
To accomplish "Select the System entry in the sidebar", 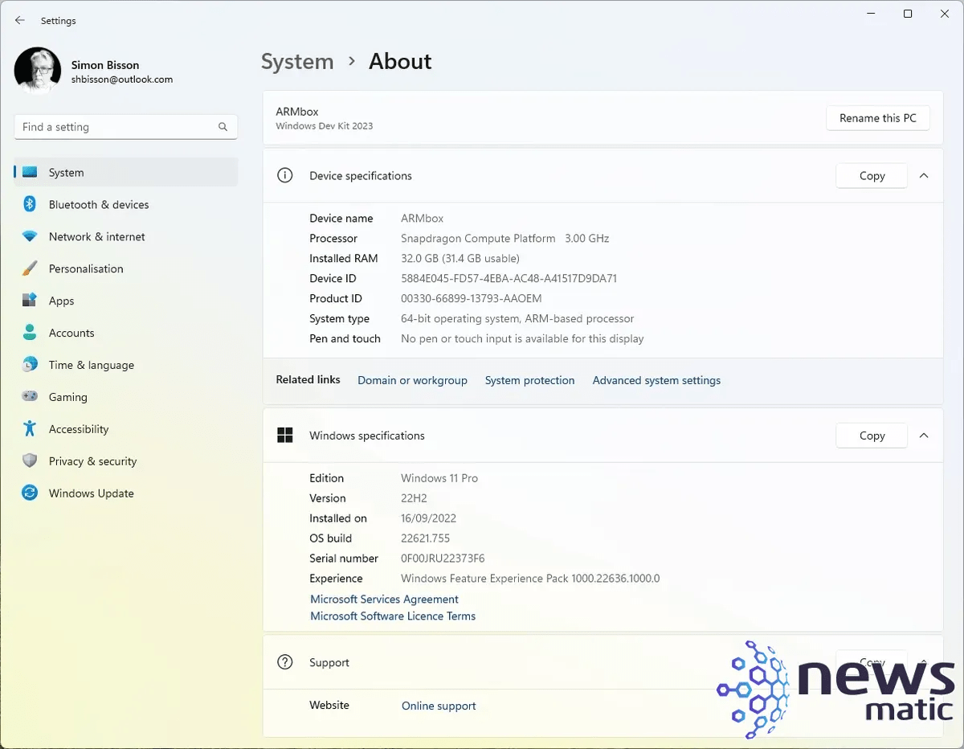I will click(x=66, y=172).
